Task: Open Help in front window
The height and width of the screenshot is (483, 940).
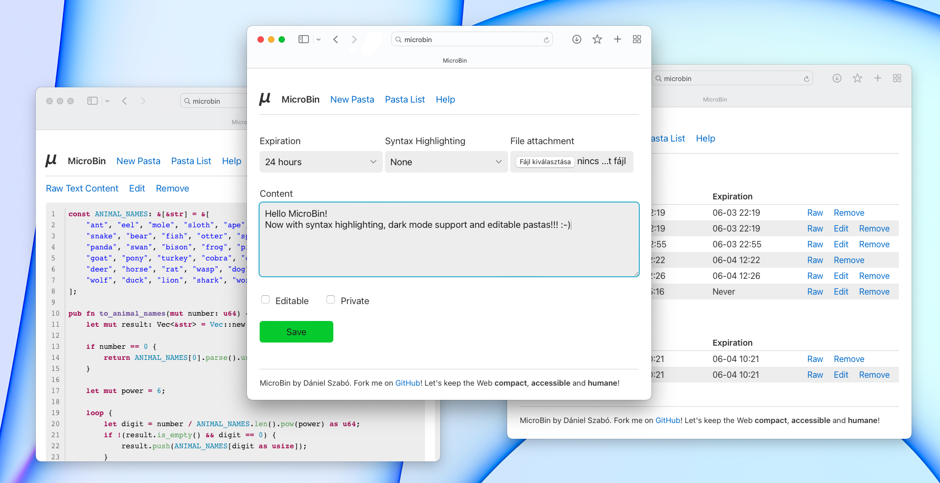Action: tap(446, 99)
